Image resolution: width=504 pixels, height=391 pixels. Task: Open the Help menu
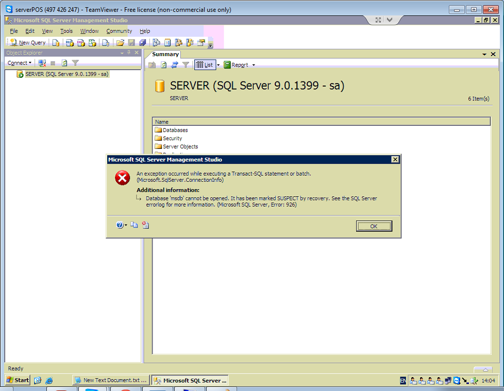[x=145, y=31]
